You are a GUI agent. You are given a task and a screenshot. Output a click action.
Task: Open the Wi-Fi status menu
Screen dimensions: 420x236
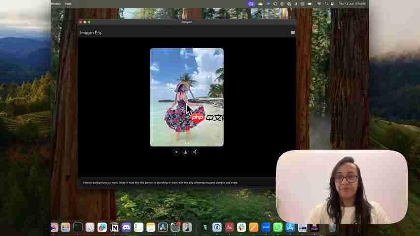coord(319,4)
